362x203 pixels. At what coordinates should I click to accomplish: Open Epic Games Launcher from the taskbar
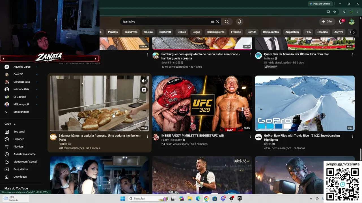240,198
